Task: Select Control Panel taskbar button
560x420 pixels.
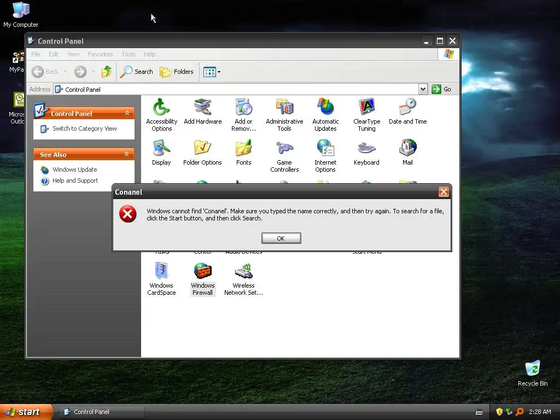Action: pos(102,412)
